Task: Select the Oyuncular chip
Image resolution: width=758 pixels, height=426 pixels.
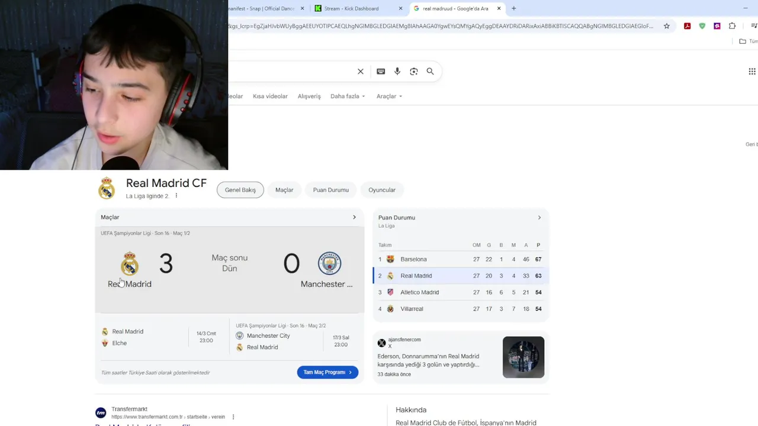Action: [382, 190]
